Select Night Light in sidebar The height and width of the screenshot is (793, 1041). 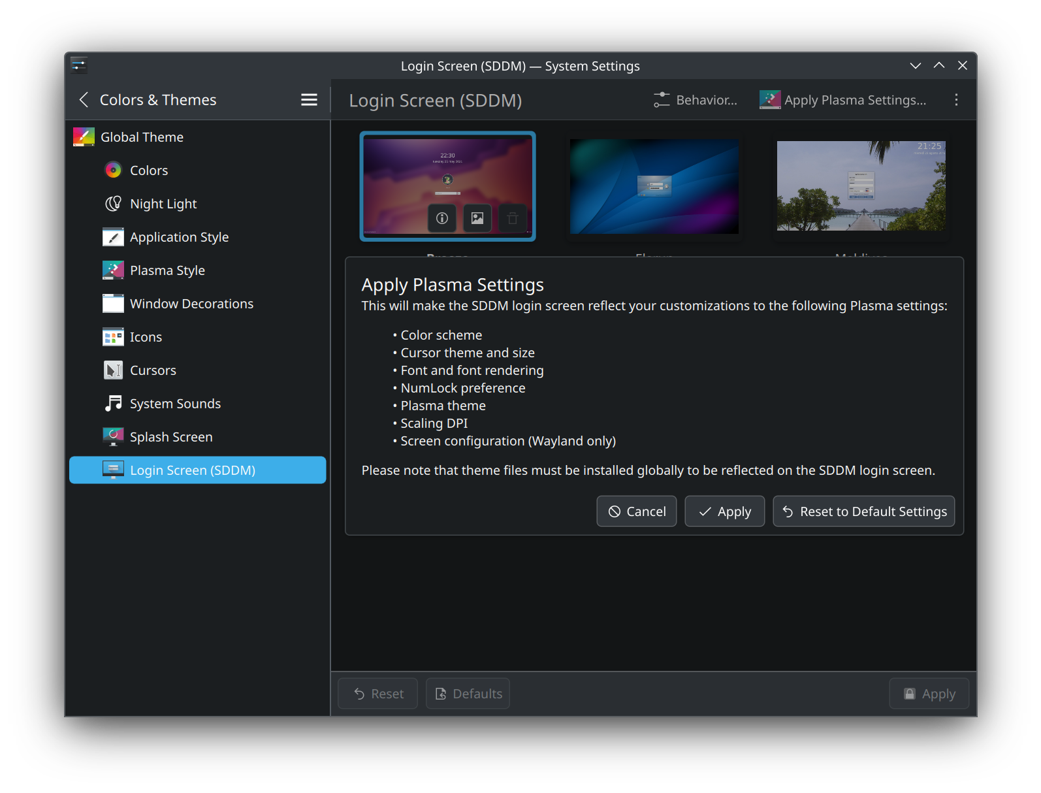tap(197, 204)
